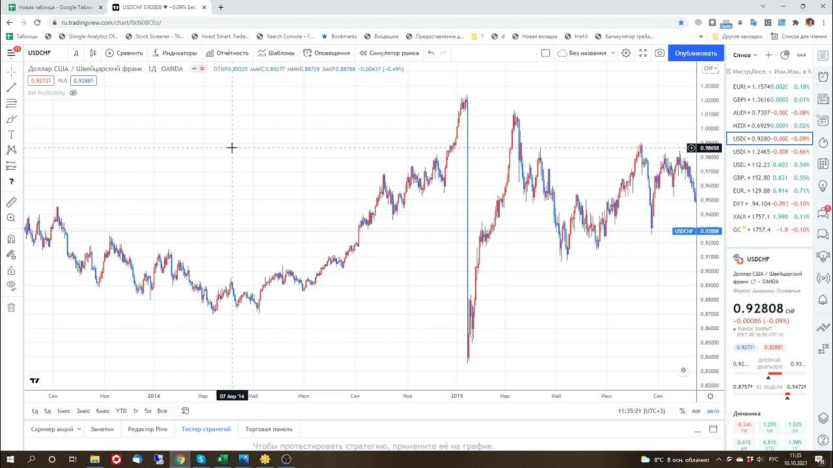Toggle BW ProfitUnity indicator visibility
833x468 pixels.
click(73, 93)
